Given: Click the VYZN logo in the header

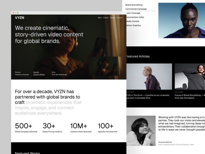Looking at the screenshot, I should pyautogui.click(x=20, y=18).
